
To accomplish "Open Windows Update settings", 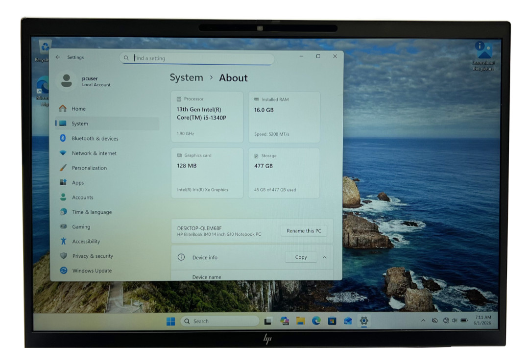I will 107,271.
